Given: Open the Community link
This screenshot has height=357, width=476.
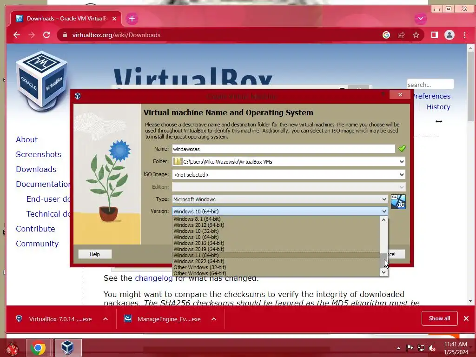Looking at the screenshot, I should [x=37, y=244].
